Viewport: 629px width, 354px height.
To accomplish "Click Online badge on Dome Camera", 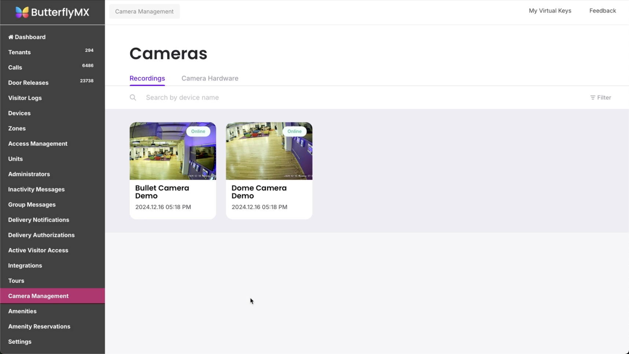I will (x=294, y=131).
